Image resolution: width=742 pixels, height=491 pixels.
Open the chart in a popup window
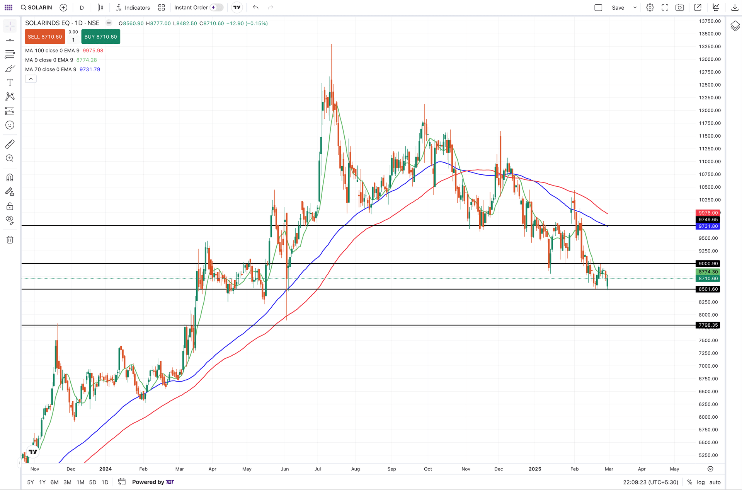point(698,7)
